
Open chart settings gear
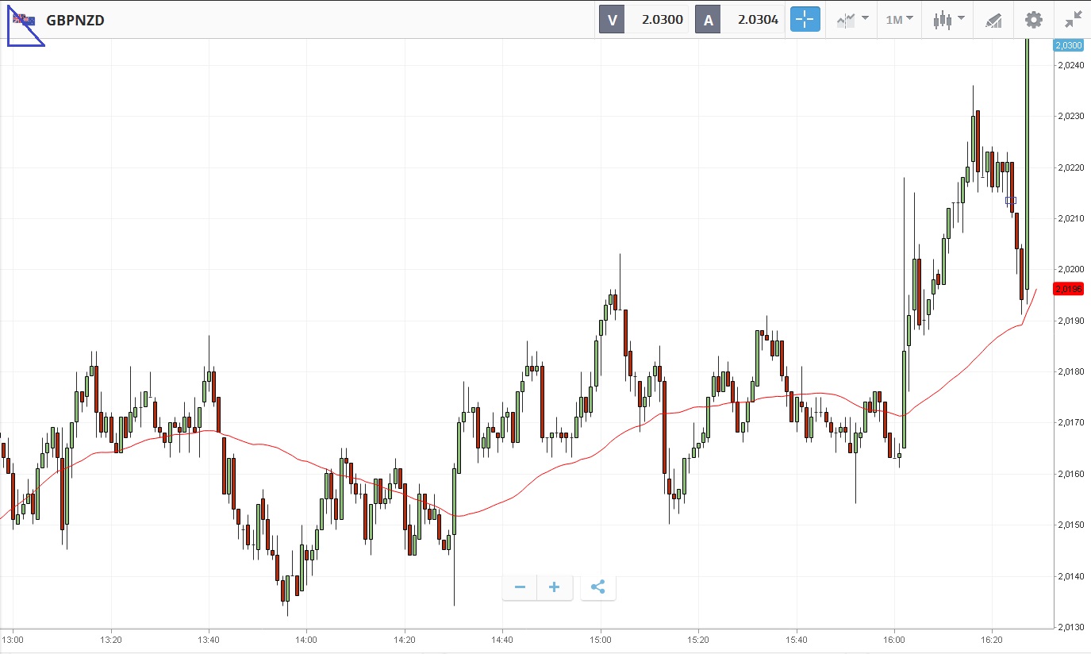pyautogui.click(x=1033, y=20)
